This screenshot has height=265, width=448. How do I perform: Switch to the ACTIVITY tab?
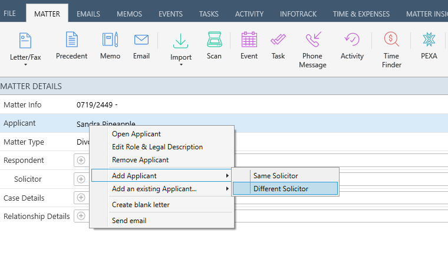(249, 14)
